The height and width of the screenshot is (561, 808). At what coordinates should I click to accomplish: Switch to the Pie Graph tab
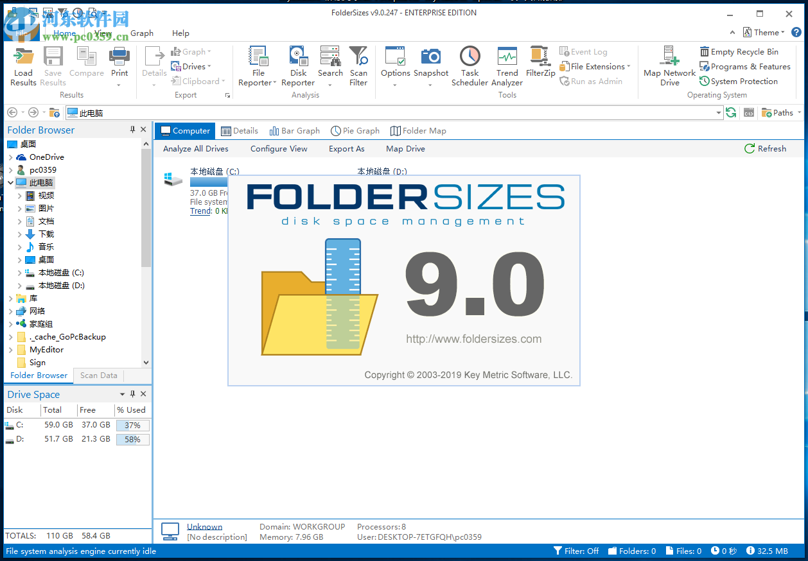point(355,130)
